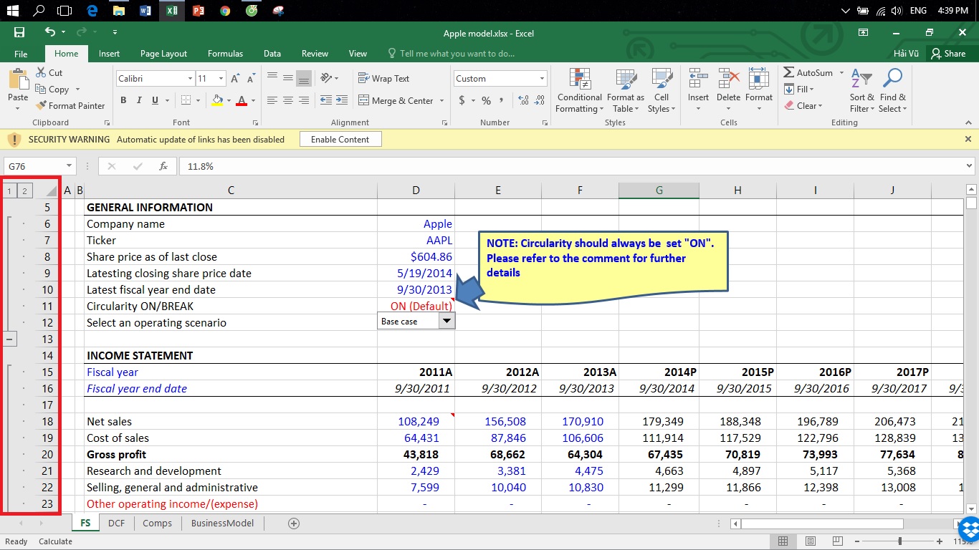Open the DCF worksheet tab
Screen dimensions: 979x550
[x=116, y=523]
